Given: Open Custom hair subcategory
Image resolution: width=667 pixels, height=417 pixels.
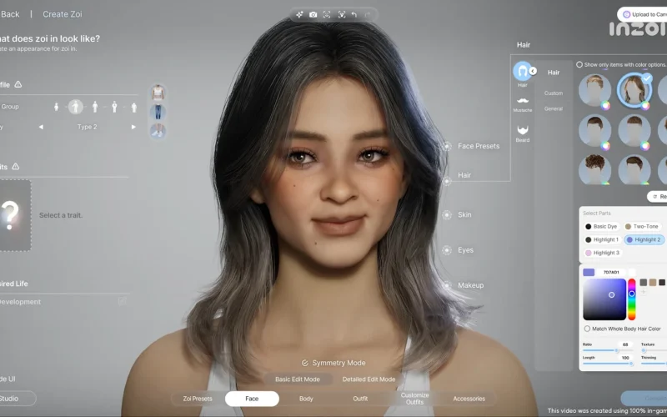Looking at the screenshot, I should click(554, 93).
